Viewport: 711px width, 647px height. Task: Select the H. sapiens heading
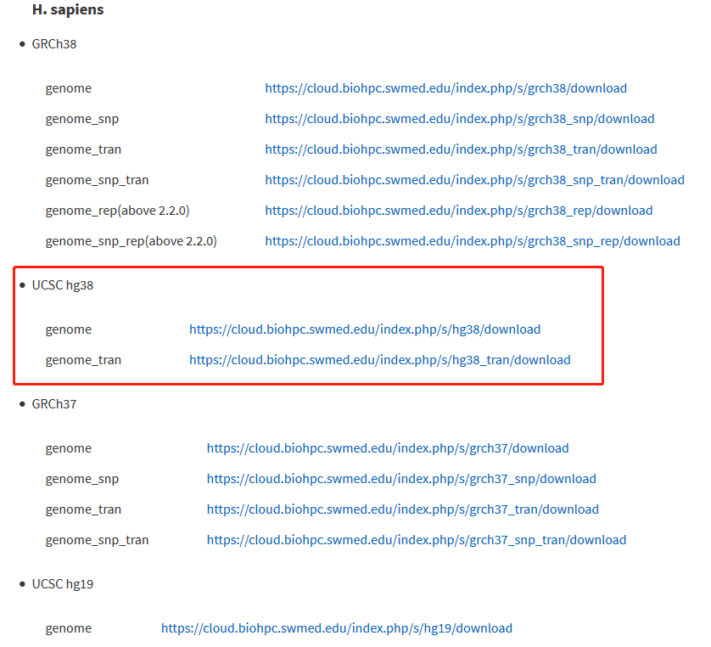(68, 9)
